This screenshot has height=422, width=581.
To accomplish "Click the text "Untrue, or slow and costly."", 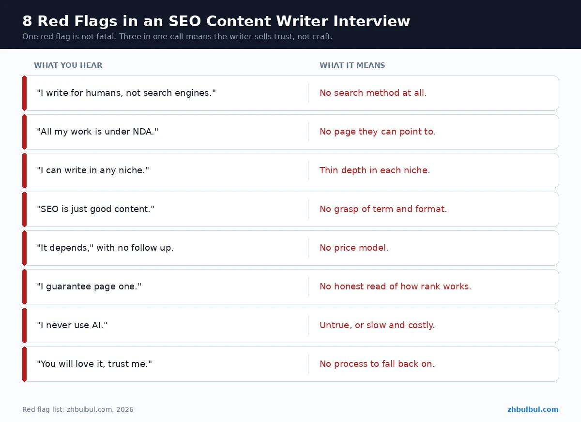I will [377, 325].
